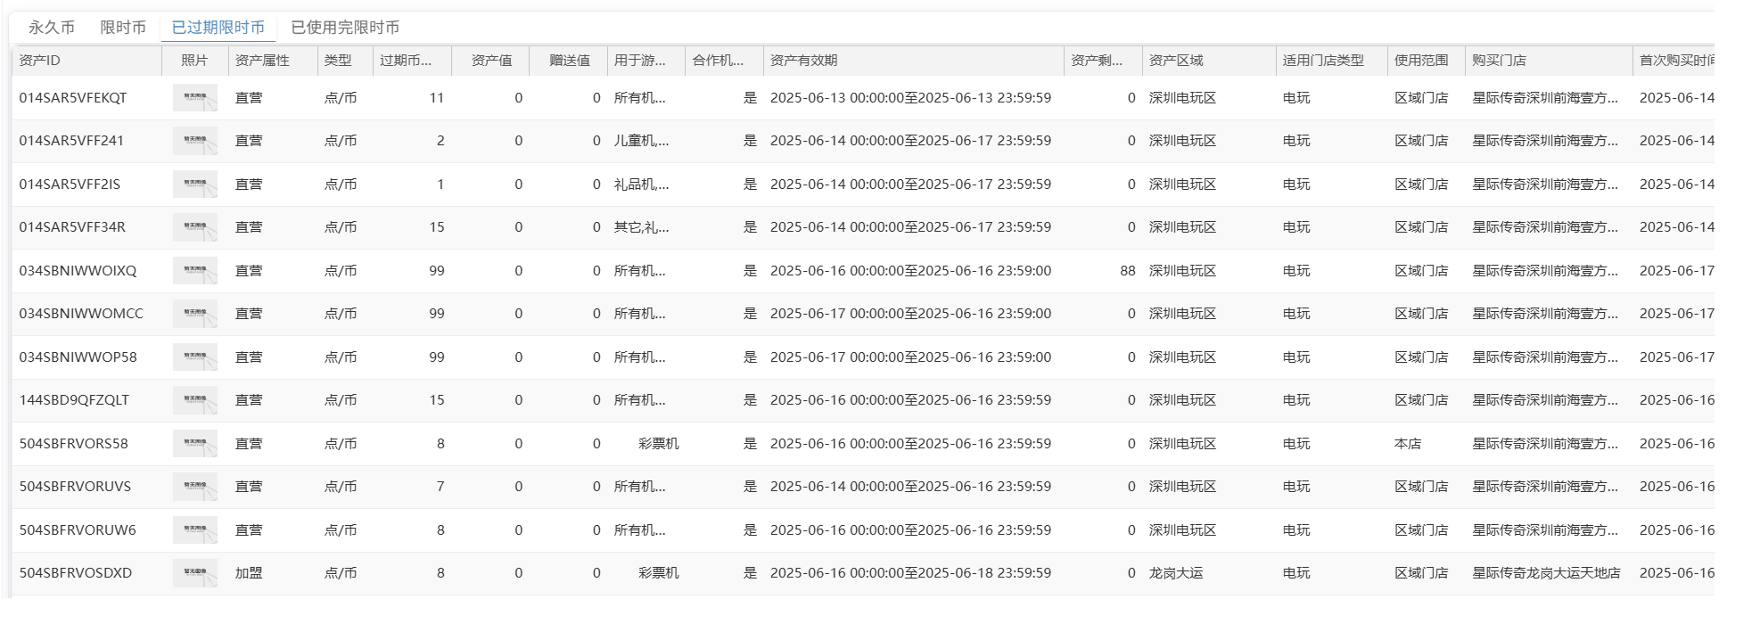Go to the 已使用完限时币 tab

pyautogui.click(x=345, y=28)
